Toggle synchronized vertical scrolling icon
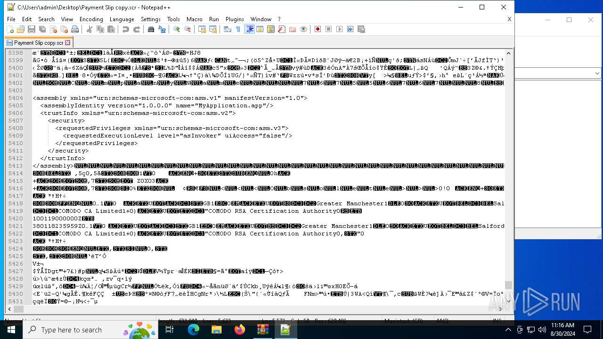The width and height of the screenshot is (603, 339). point(202,29)
